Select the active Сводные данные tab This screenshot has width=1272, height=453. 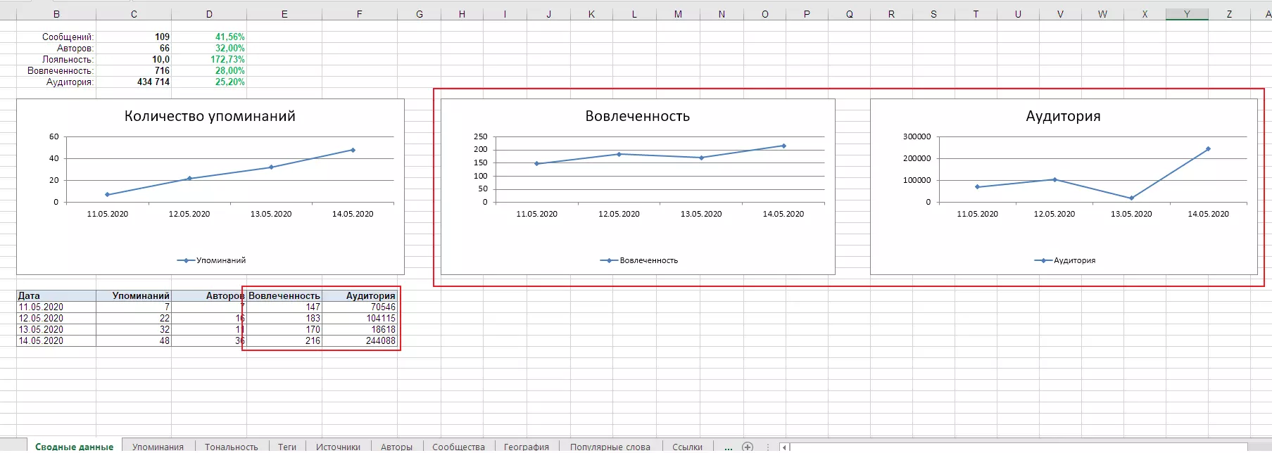coord(75,447)
